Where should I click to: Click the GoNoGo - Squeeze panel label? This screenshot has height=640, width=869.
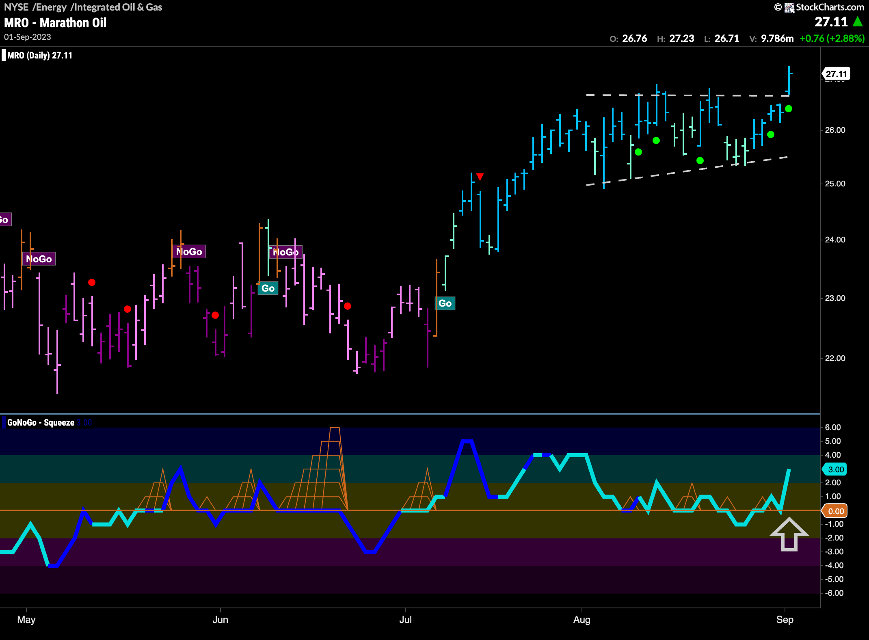click(41, 422)
